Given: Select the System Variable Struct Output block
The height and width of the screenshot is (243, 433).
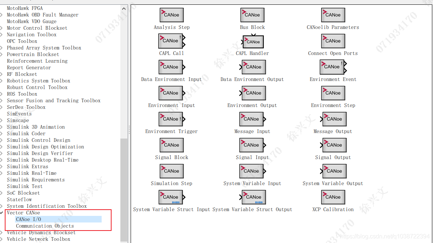Looking at the screenshot, I should 253,197.
